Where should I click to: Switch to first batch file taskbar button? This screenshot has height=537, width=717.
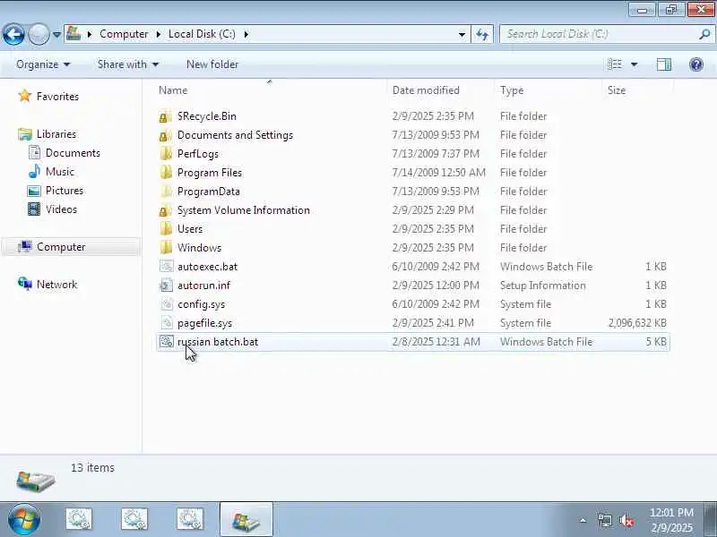[79, 519]
